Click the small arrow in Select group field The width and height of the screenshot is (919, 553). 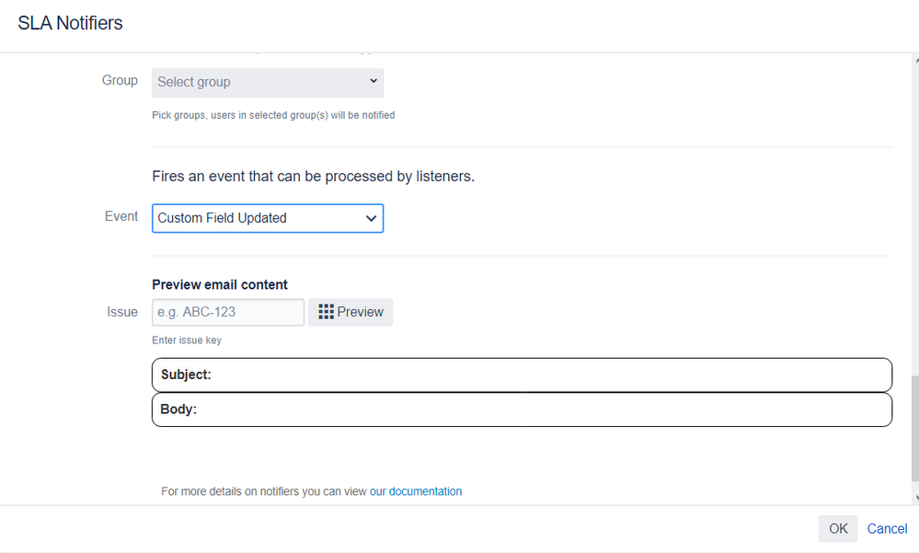pos(373,81)
